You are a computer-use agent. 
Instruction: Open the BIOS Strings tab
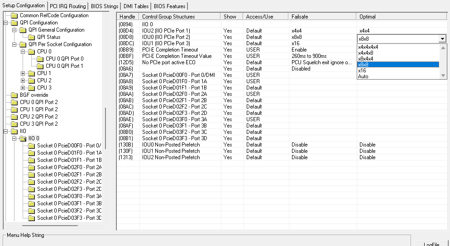click(105, 6)
